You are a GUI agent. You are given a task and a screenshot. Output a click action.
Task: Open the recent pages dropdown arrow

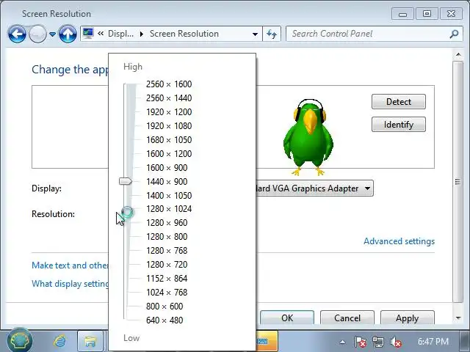point(52,34)
